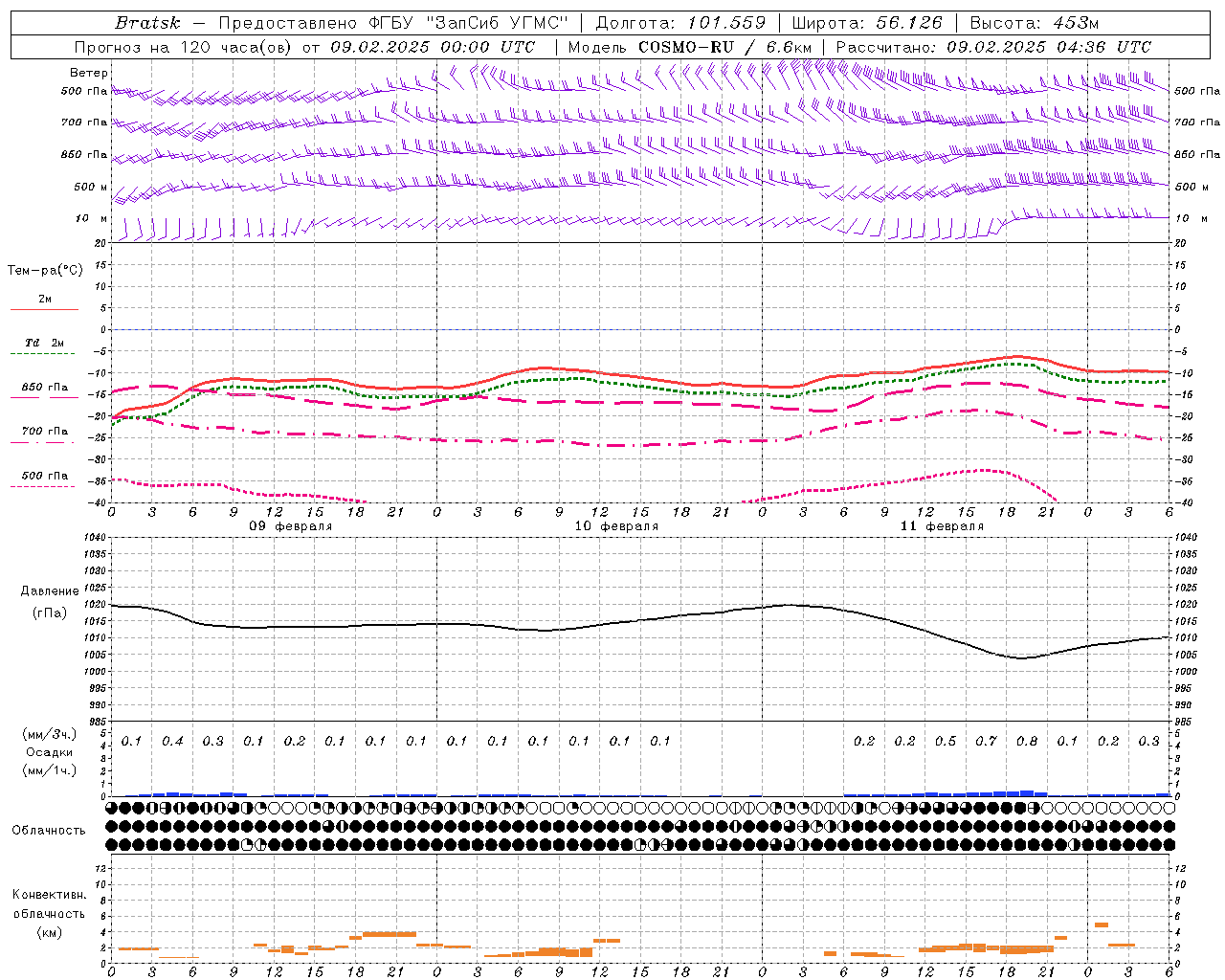The image size is (1225, 980).
Task: Click the "Осадки" precipitation label
Action: tap(50, 752)
